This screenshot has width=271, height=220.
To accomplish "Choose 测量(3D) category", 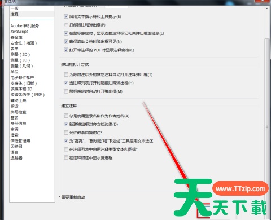I will (x=20, y=60).
